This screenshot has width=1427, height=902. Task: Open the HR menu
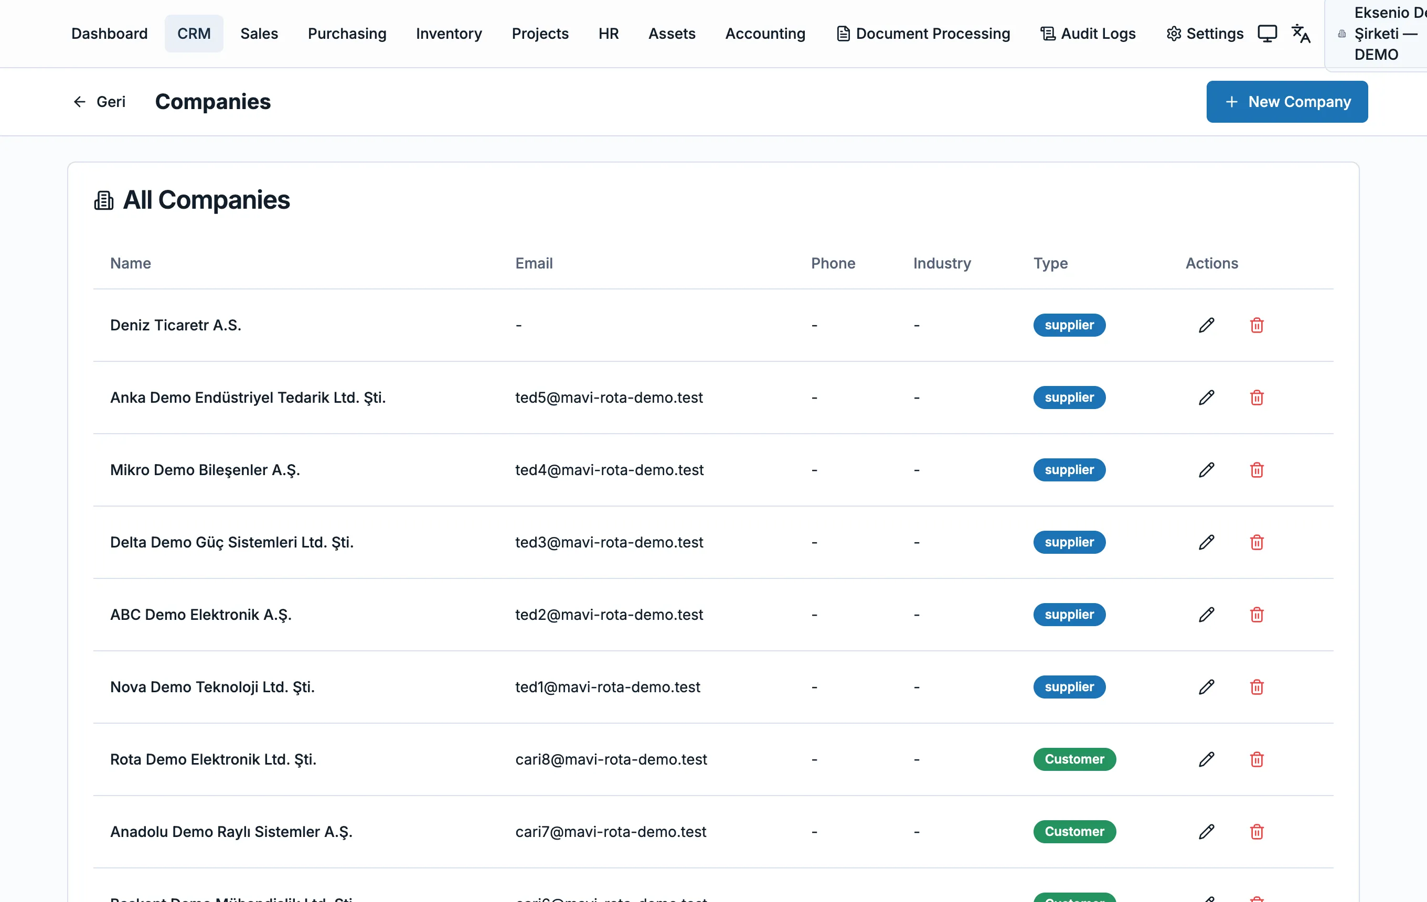point(608,34)
